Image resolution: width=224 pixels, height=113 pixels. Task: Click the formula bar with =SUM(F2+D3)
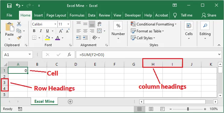pos(149,55)
